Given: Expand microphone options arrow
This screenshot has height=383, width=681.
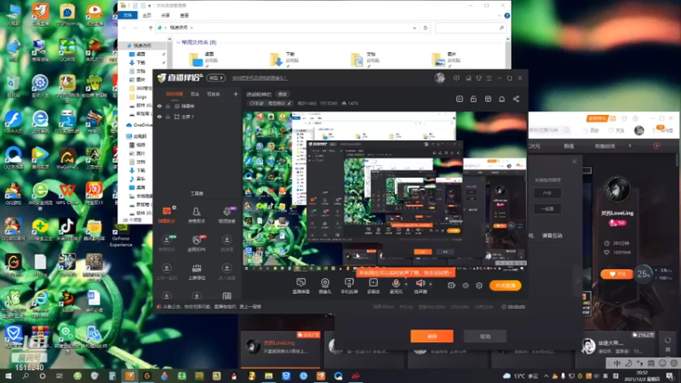Looking at the screenshot, I should (x=406, y=284).
